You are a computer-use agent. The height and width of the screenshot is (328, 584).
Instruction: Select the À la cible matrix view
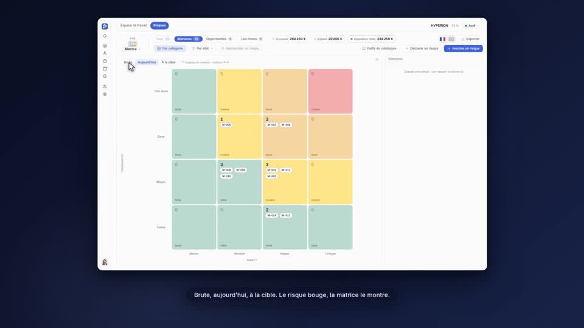pyautogui.click(x=169, y=63)
